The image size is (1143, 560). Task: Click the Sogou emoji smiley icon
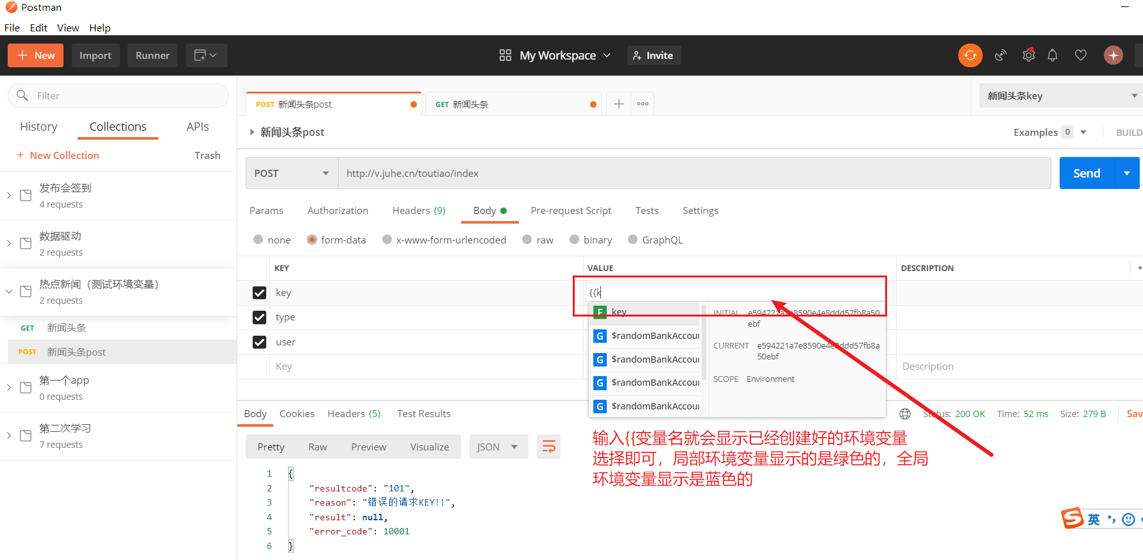coord(1128,519)
